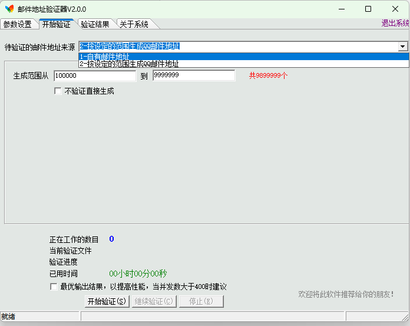The height and width of the screenshot is (326, 410).
Task: Click the 开始验证(S) button
Action: [107, 301]
